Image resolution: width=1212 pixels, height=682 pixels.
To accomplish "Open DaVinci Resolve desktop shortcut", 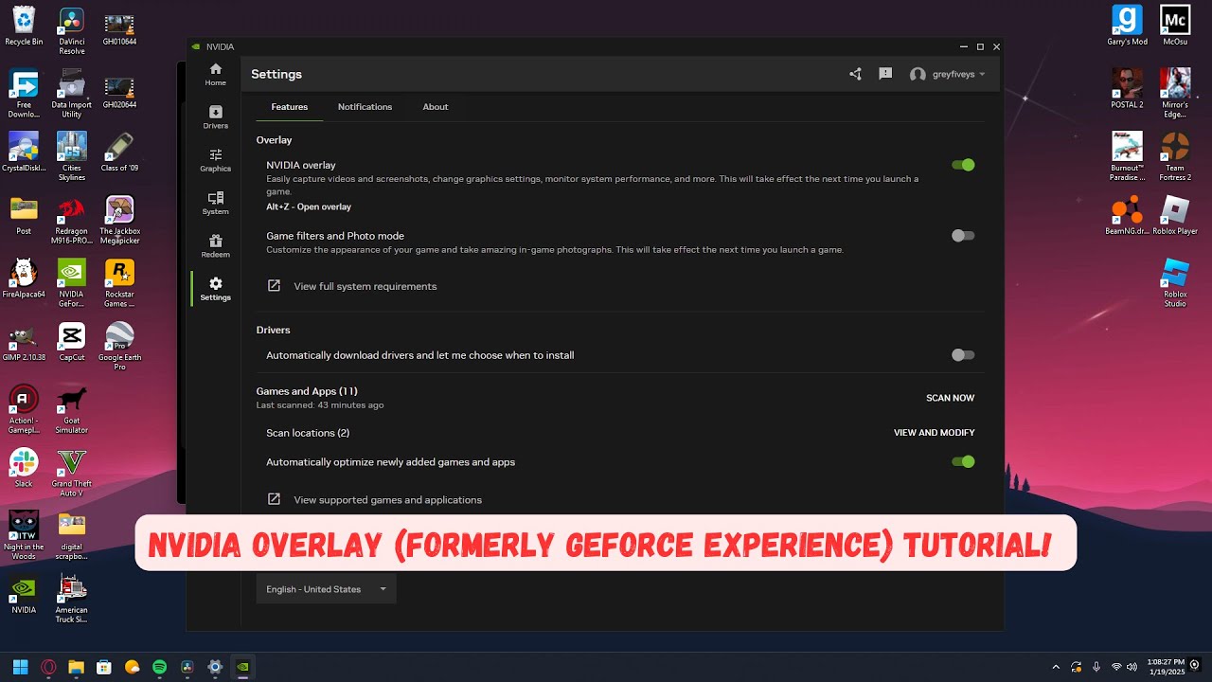I will (72, 30).
